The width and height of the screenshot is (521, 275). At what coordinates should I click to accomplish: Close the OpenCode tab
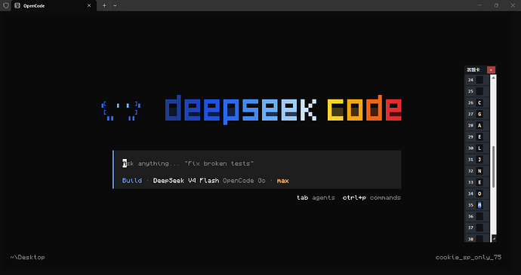(89, 5)
